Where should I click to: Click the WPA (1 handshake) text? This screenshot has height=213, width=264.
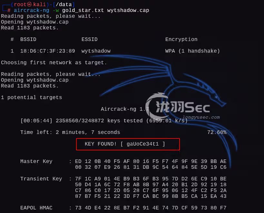coord(192,51)
